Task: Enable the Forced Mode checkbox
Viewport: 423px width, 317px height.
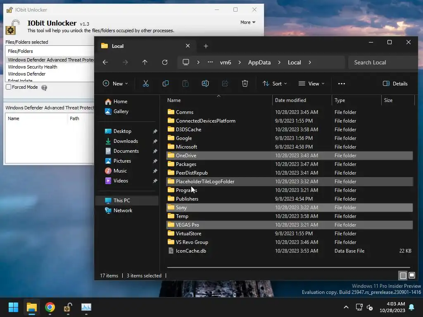Action: [x=9, y=87]
